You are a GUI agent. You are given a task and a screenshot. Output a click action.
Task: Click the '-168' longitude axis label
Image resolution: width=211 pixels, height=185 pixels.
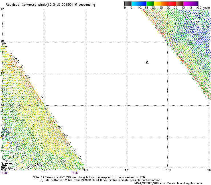(168, 170)
